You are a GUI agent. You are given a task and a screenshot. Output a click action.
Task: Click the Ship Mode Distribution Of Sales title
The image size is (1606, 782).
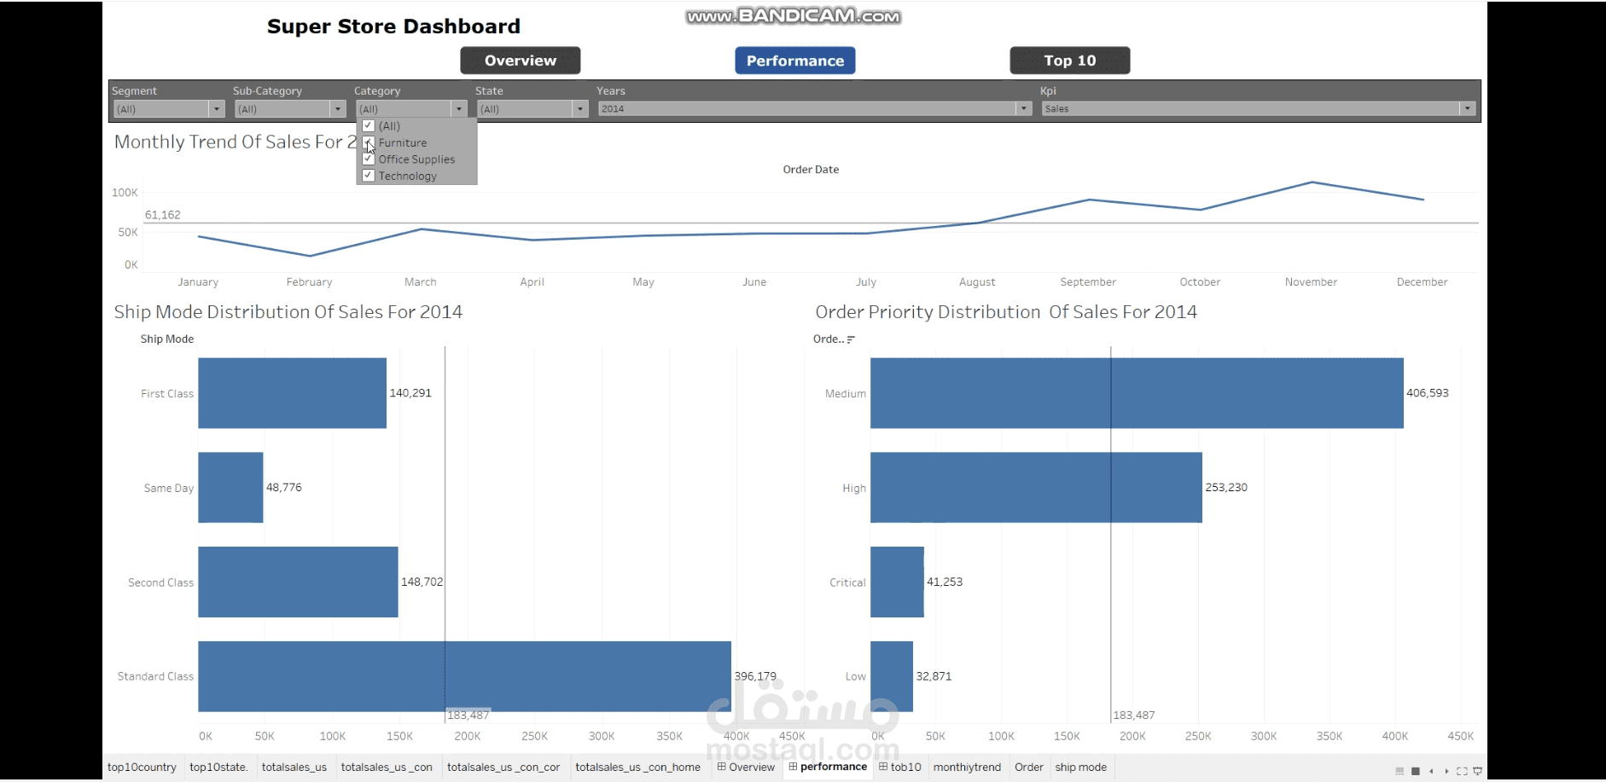pos(288,312)
